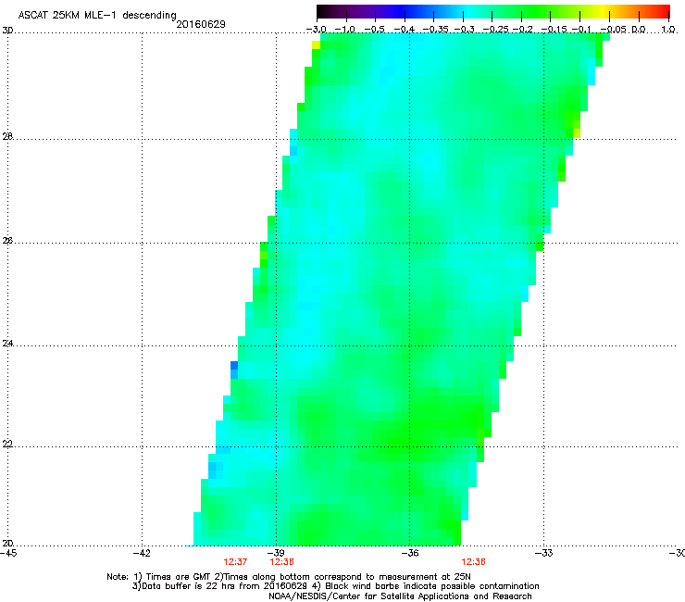Image resolution: width=685 pixels, height=602 pixels.
Task: Select the "-0.05" color scale label
Action: pos(614,30)
